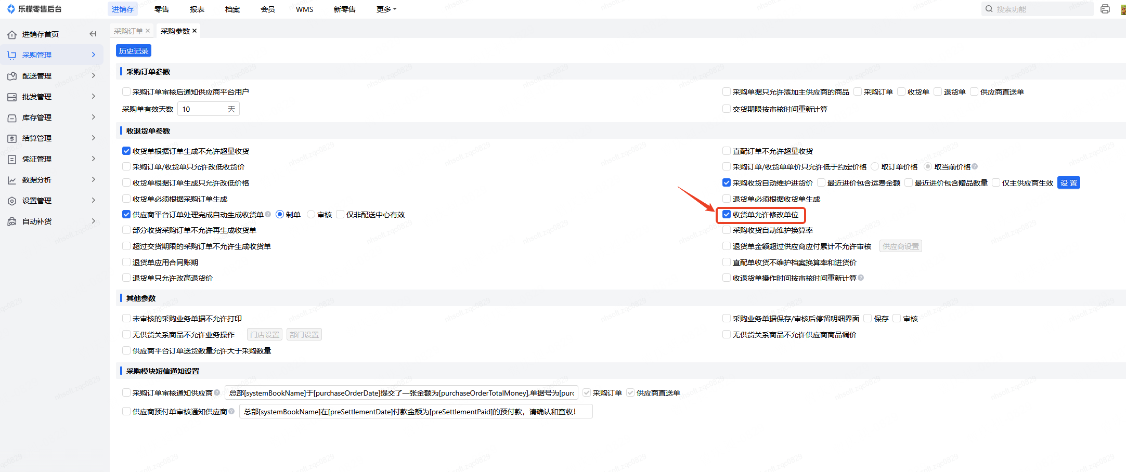
Task: Close the 采购参数 tab
Action: click(x=195, y=31)
